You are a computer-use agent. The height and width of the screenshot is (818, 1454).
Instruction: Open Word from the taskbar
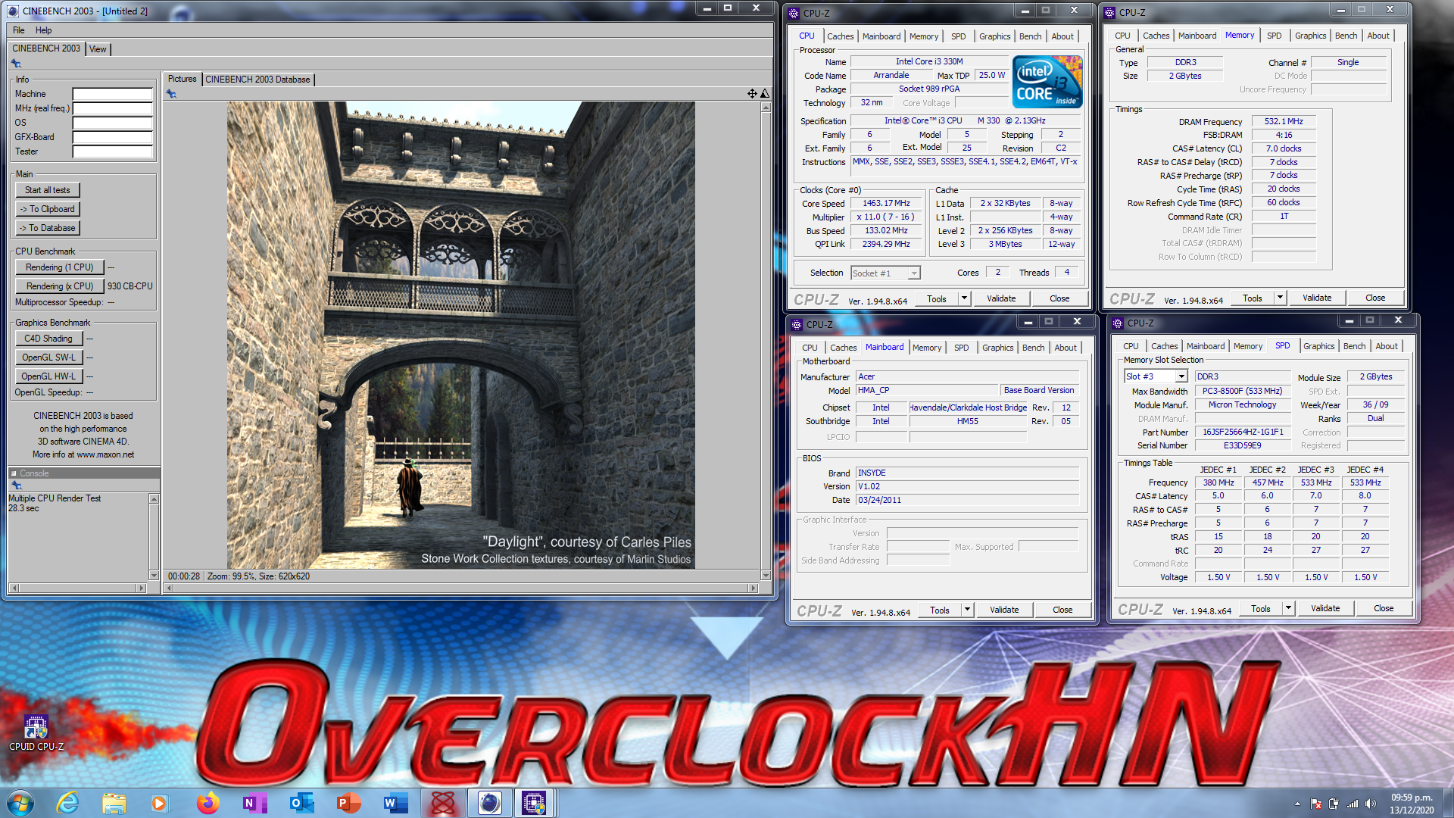click(x=395, y=802)
